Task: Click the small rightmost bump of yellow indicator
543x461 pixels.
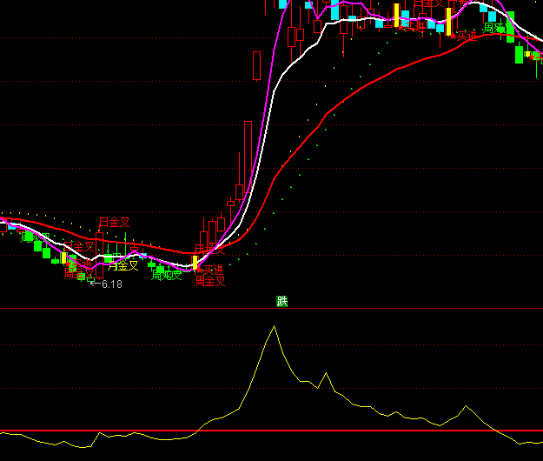Action: (466, 405)
